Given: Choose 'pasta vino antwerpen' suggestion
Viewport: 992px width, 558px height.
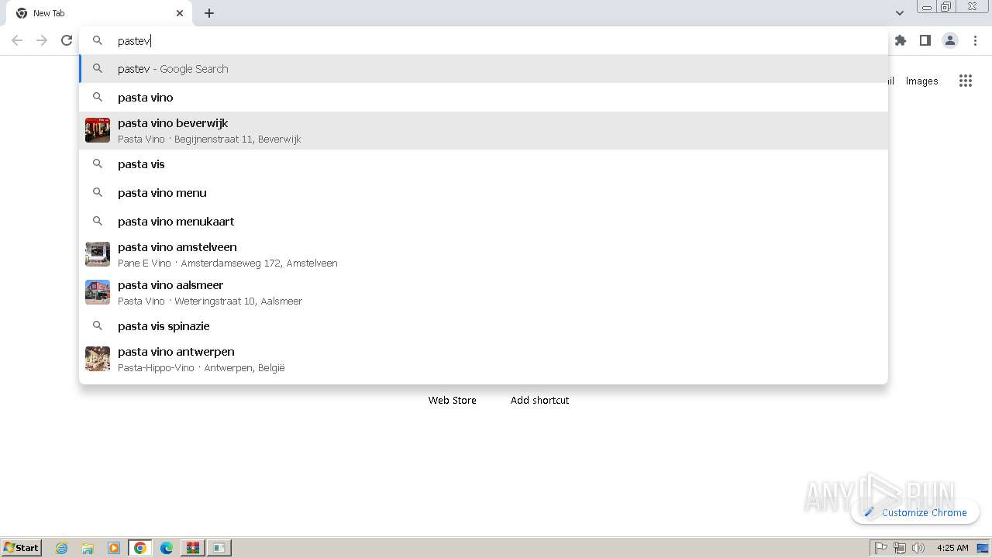Looking at the screenshot, I should point(484,359).
